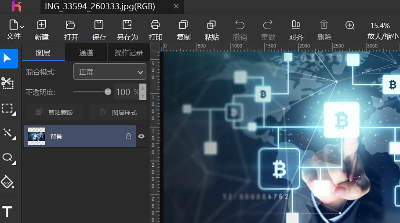Open the 文件 file menu
The height and width of the screenshot is (223, 400).
point(16,29)
